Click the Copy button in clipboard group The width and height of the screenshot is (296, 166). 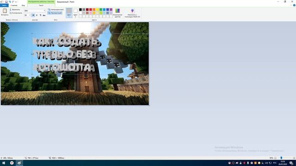[x=16, y=13]
